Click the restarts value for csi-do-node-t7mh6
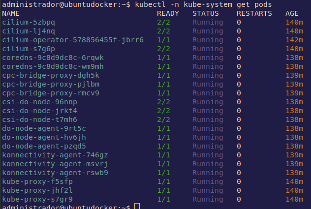 click(x=239, y=119)
